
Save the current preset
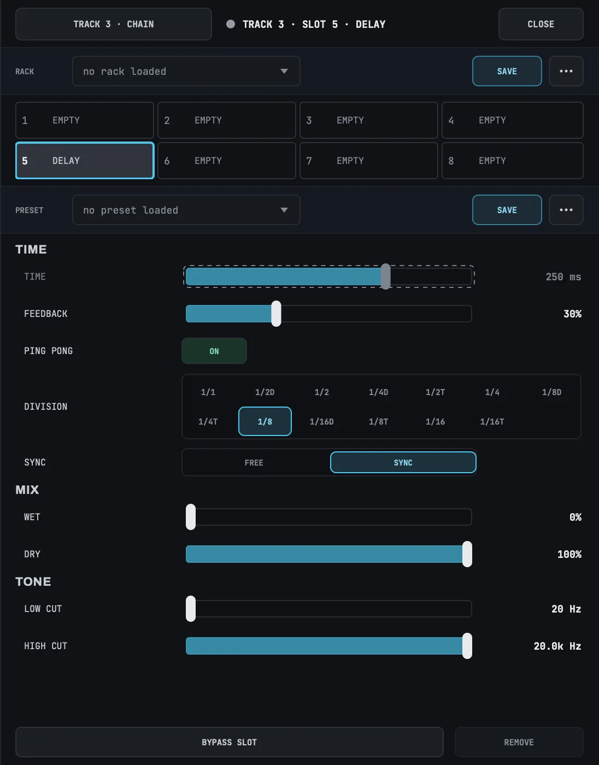click(x=507, y=210)
